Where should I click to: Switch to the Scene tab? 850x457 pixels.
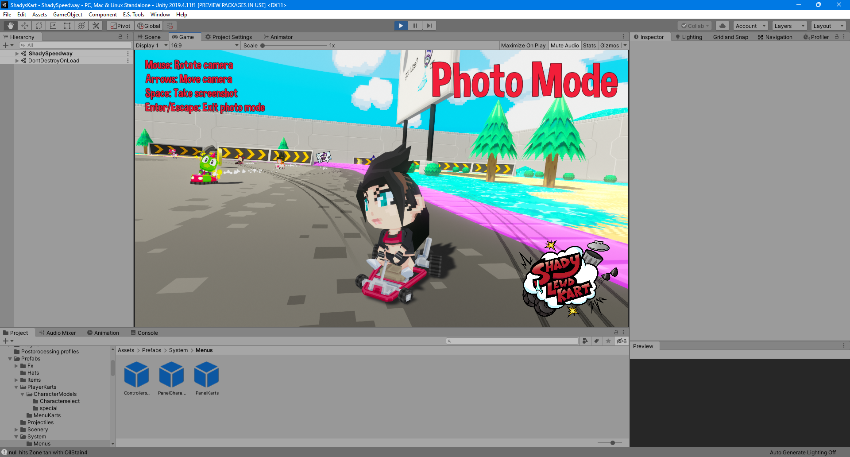tap(149, 37)
